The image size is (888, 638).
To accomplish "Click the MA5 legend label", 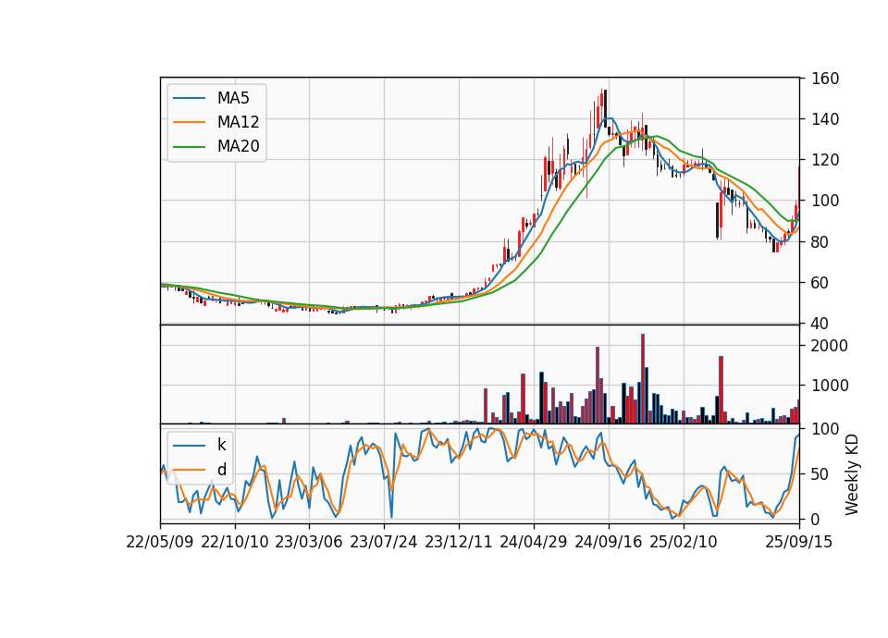I will pyautogui.click(x=233, y=98).
